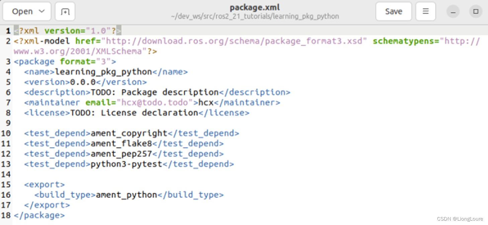Click the opening export tag

tap(45, 185)
